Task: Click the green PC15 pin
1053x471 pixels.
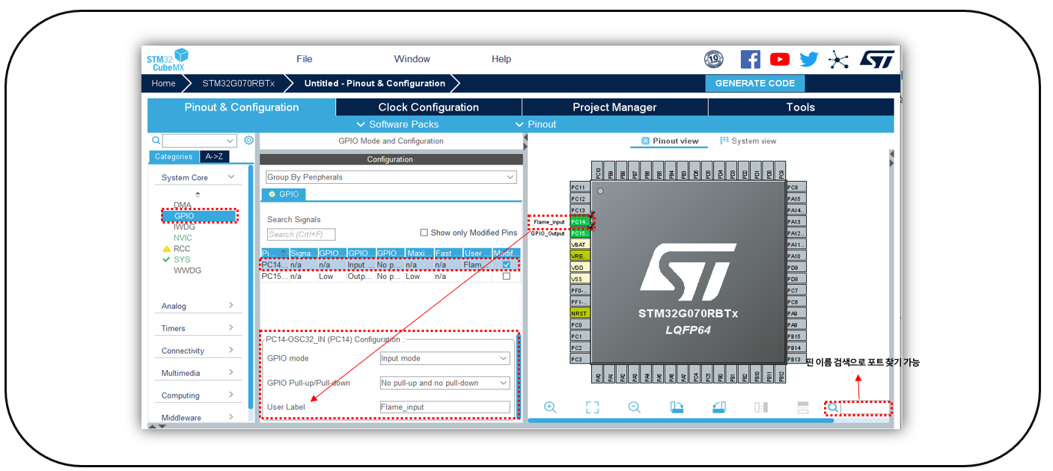Action: 579,233
